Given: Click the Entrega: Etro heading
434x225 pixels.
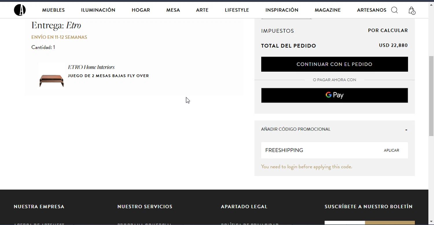Looking at the screenshot, I should (56, 25).
